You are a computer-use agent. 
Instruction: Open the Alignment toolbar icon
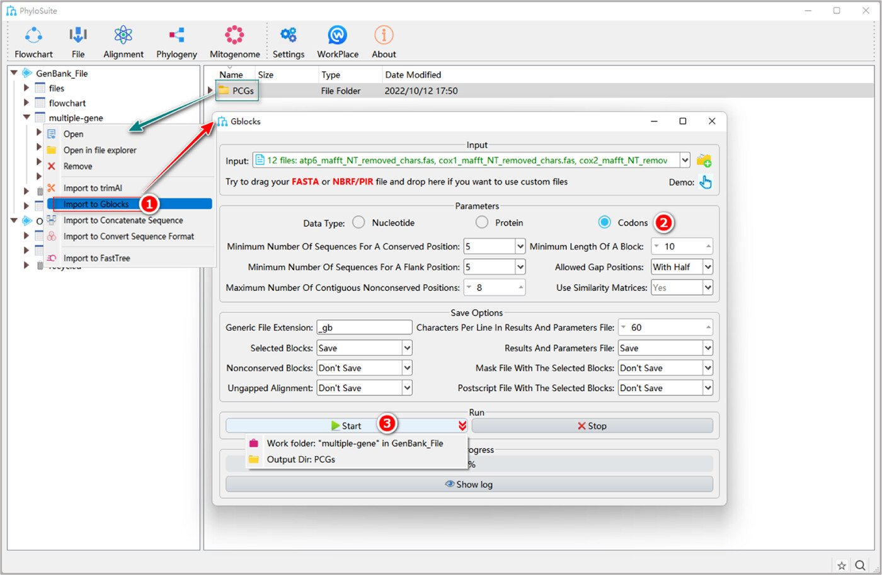[123, 35]
